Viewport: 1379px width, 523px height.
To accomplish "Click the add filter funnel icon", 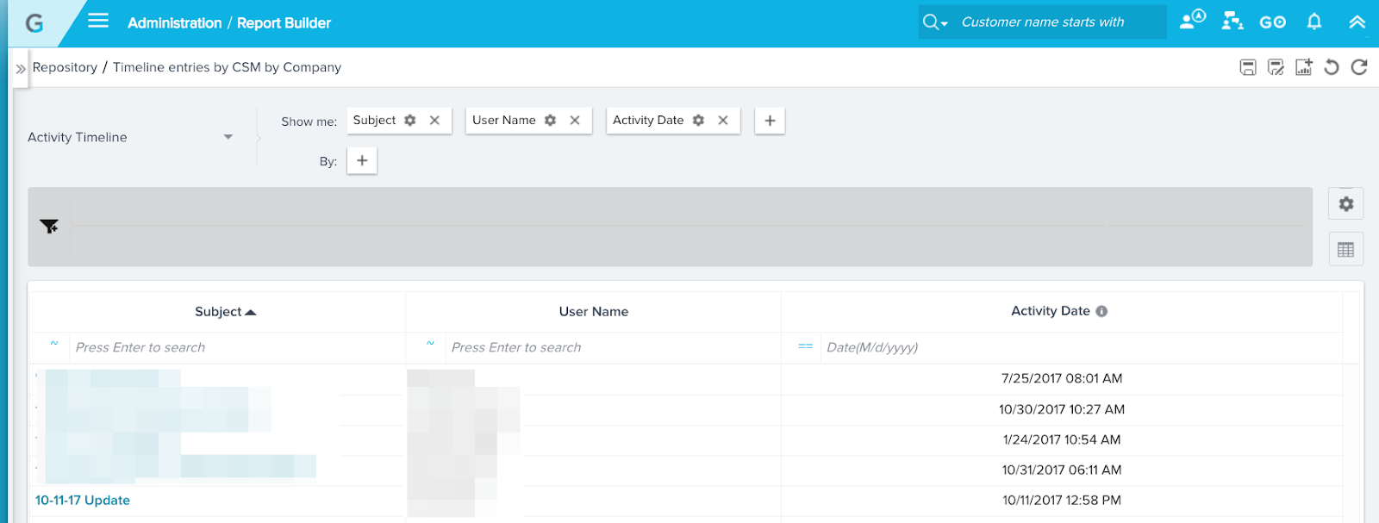I will tap(49, 227).
